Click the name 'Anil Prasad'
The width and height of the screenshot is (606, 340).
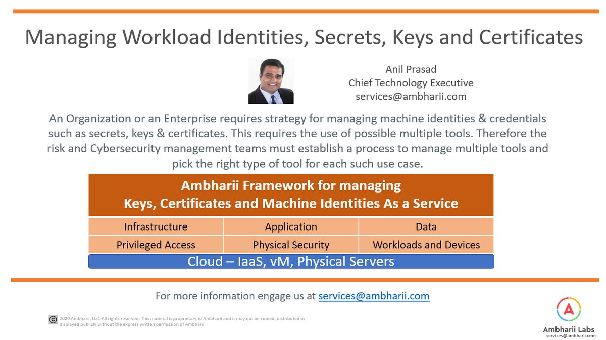(x=411, y=69)
